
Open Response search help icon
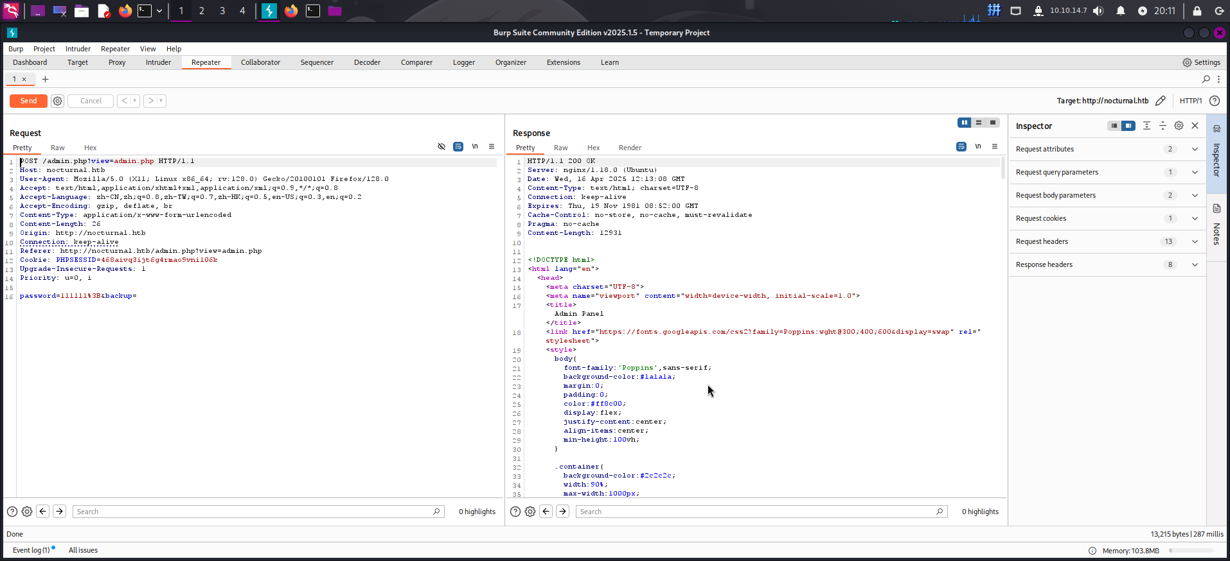pyautogui.click(x=515, y=512)
